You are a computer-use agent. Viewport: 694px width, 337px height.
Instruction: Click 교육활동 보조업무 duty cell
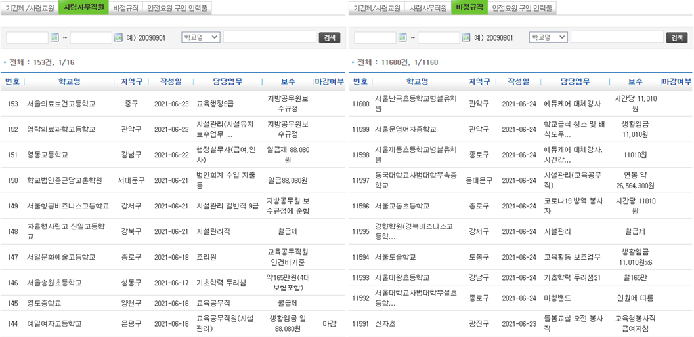(x=573, y=257)
